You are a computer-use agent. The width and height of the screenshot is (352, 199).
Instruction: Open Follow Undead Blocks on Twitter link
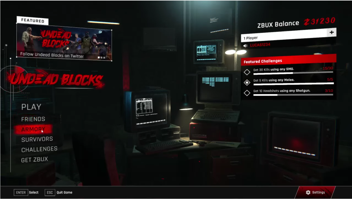(52, 55)
